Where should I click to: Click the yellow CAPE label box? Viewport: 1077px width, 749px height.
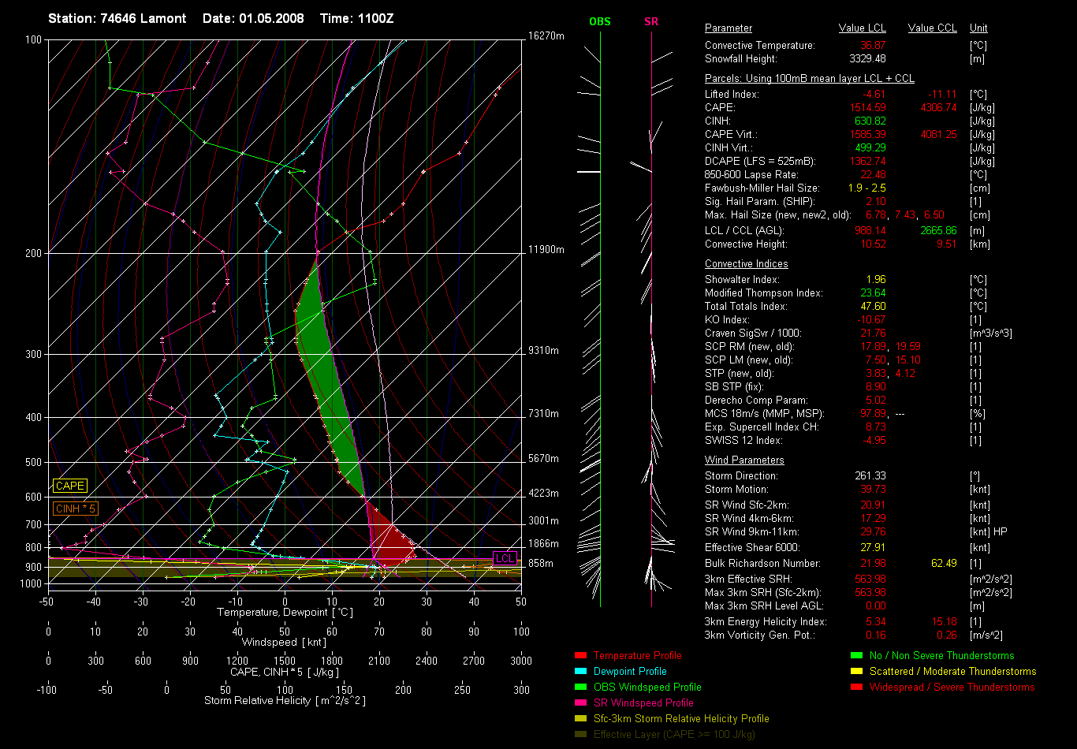[x=69, y=486]
